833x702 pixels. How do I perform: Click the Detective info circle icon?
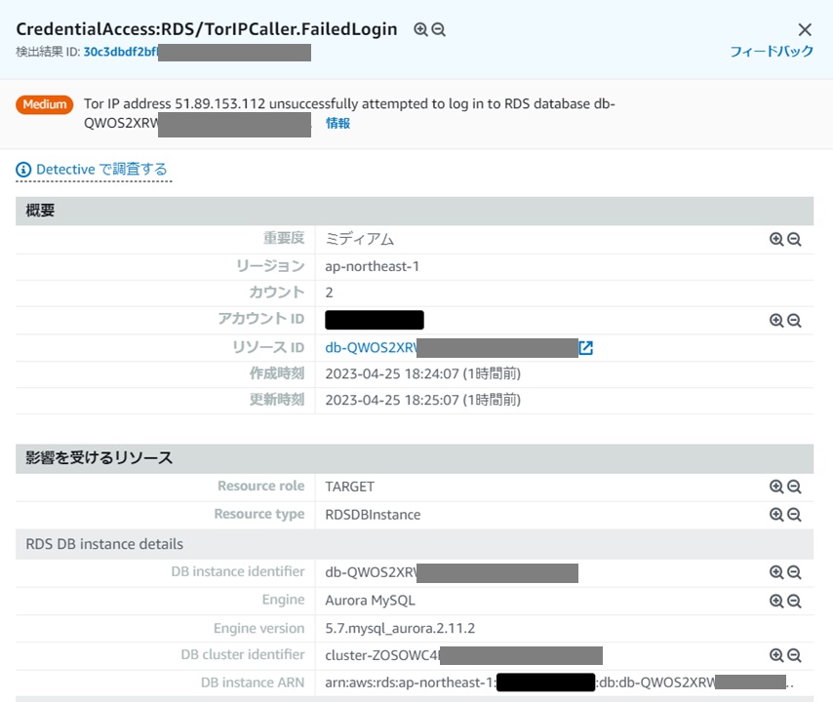pos(23,170)
